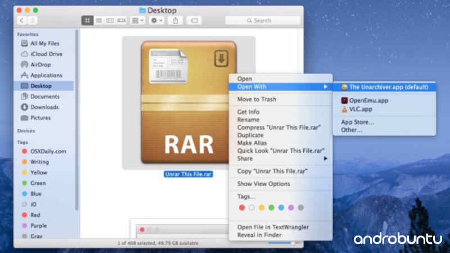The image size is (450, 253).
Task: Apply the purple tag color dot
Action: tap(291, 207)
